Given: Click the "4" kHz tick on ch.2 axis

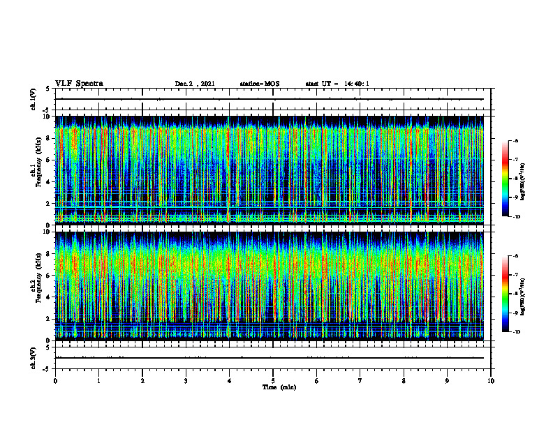Looking at the screenshot, I should 49,297.
